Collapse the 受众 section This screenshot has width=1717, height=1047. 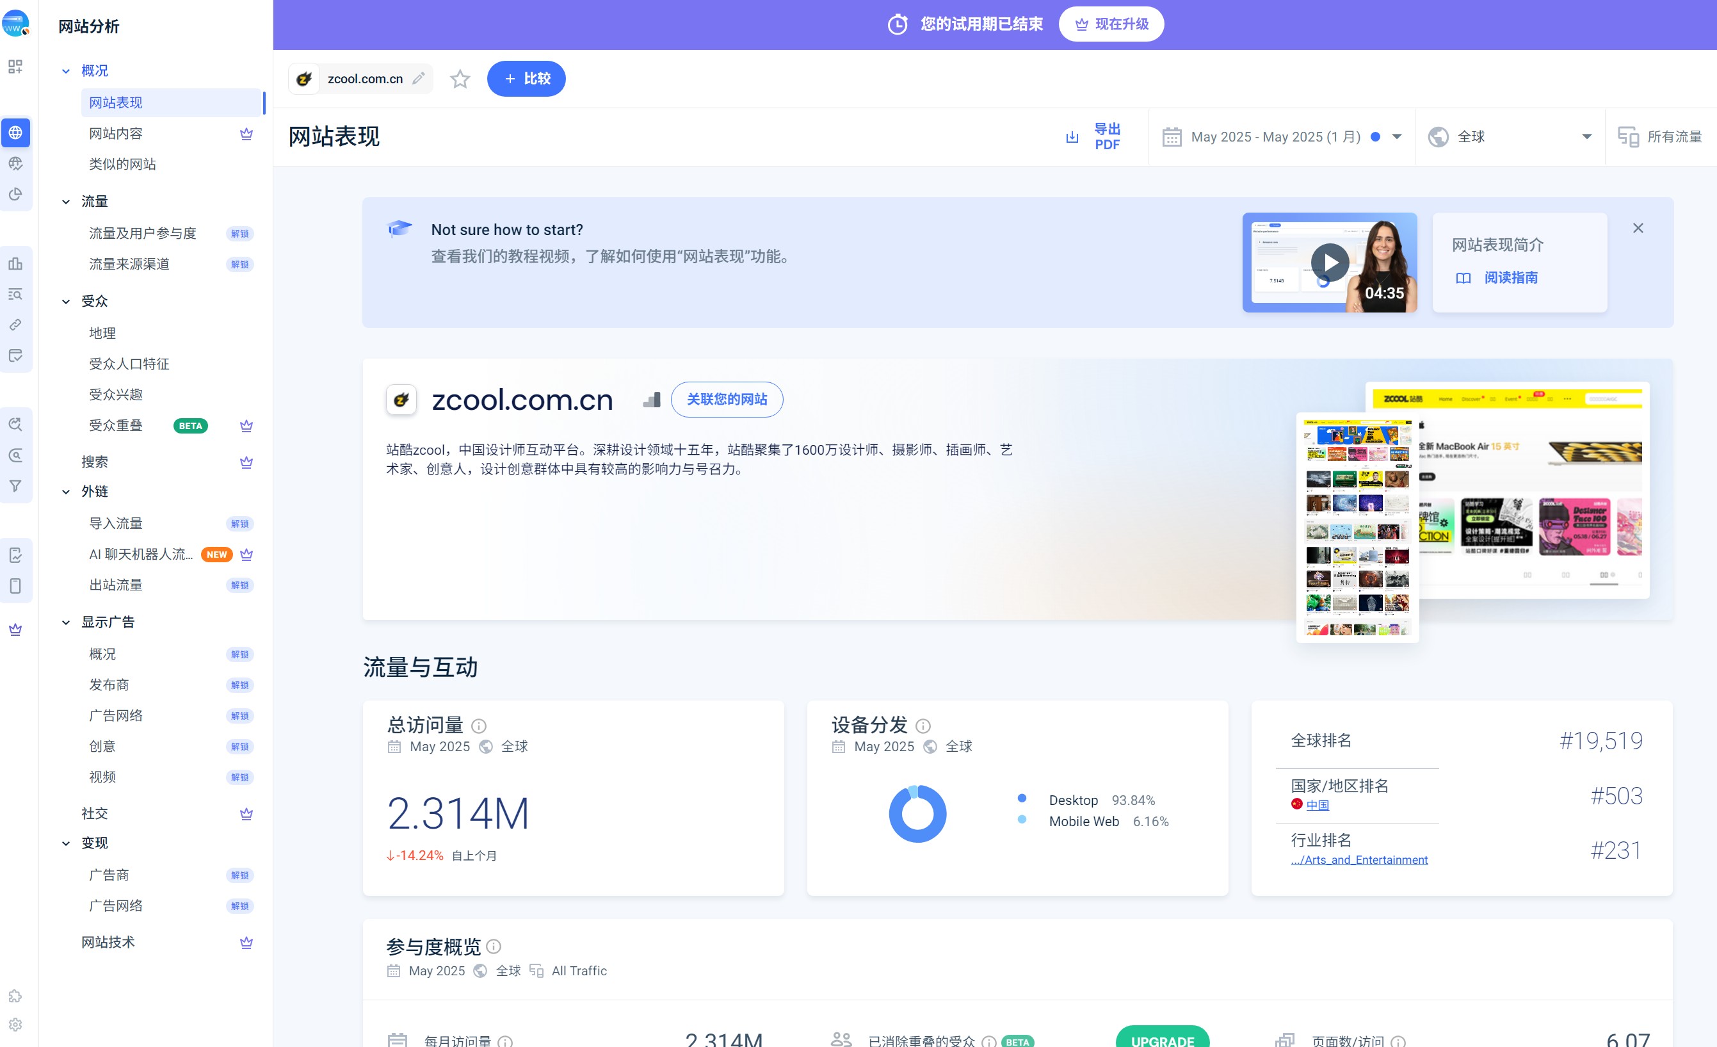[65, 302]
